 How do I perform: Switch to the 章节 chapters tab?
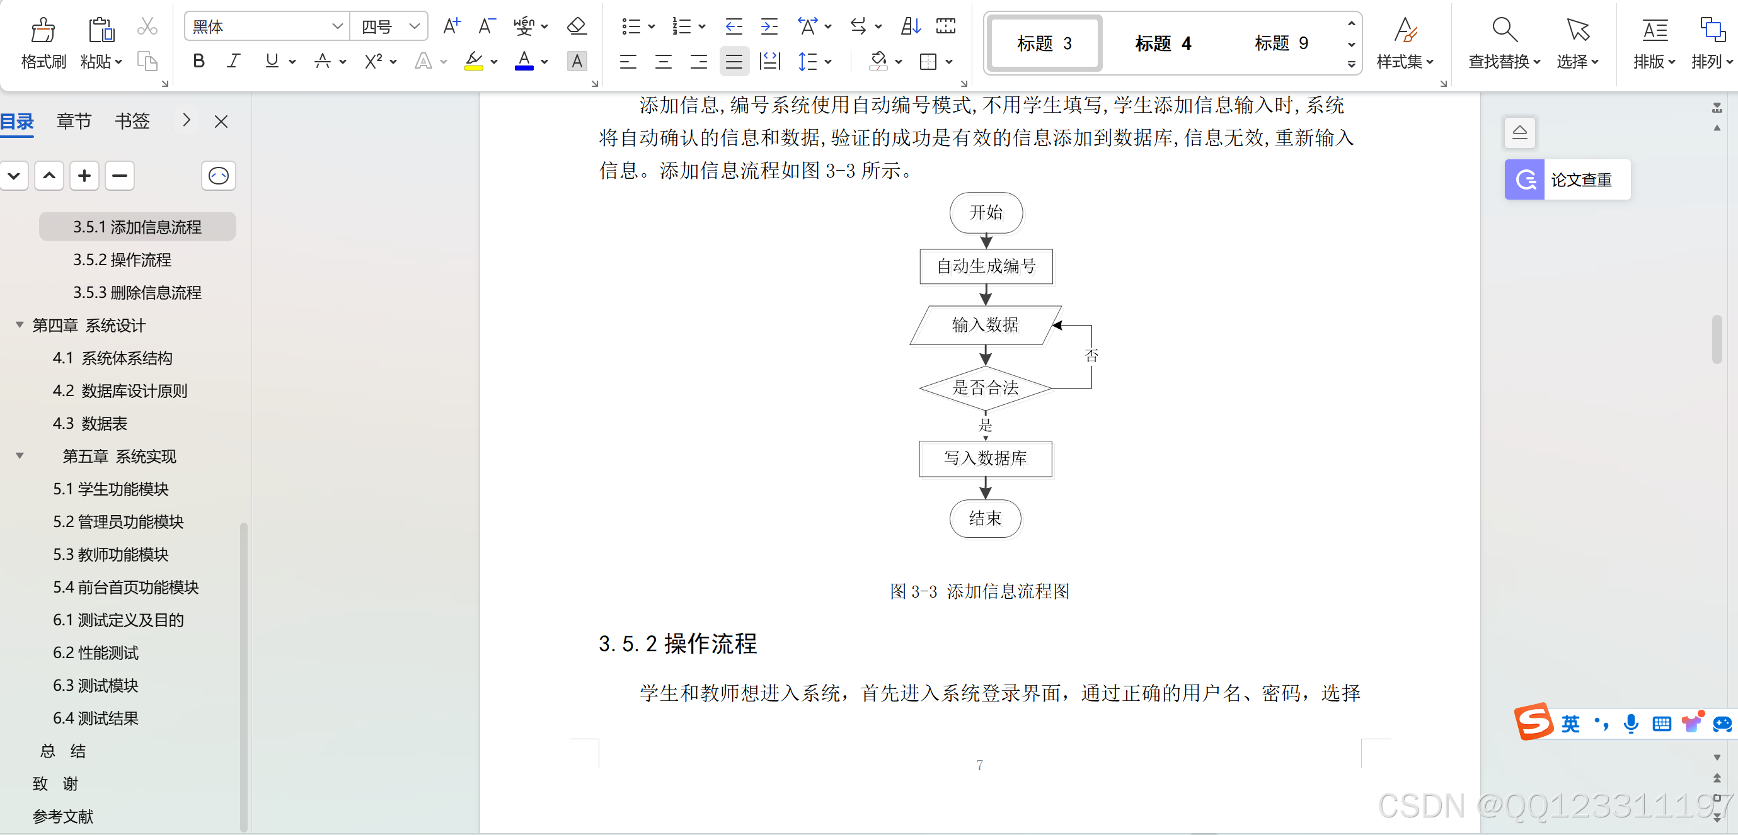[x=74, y=122]
